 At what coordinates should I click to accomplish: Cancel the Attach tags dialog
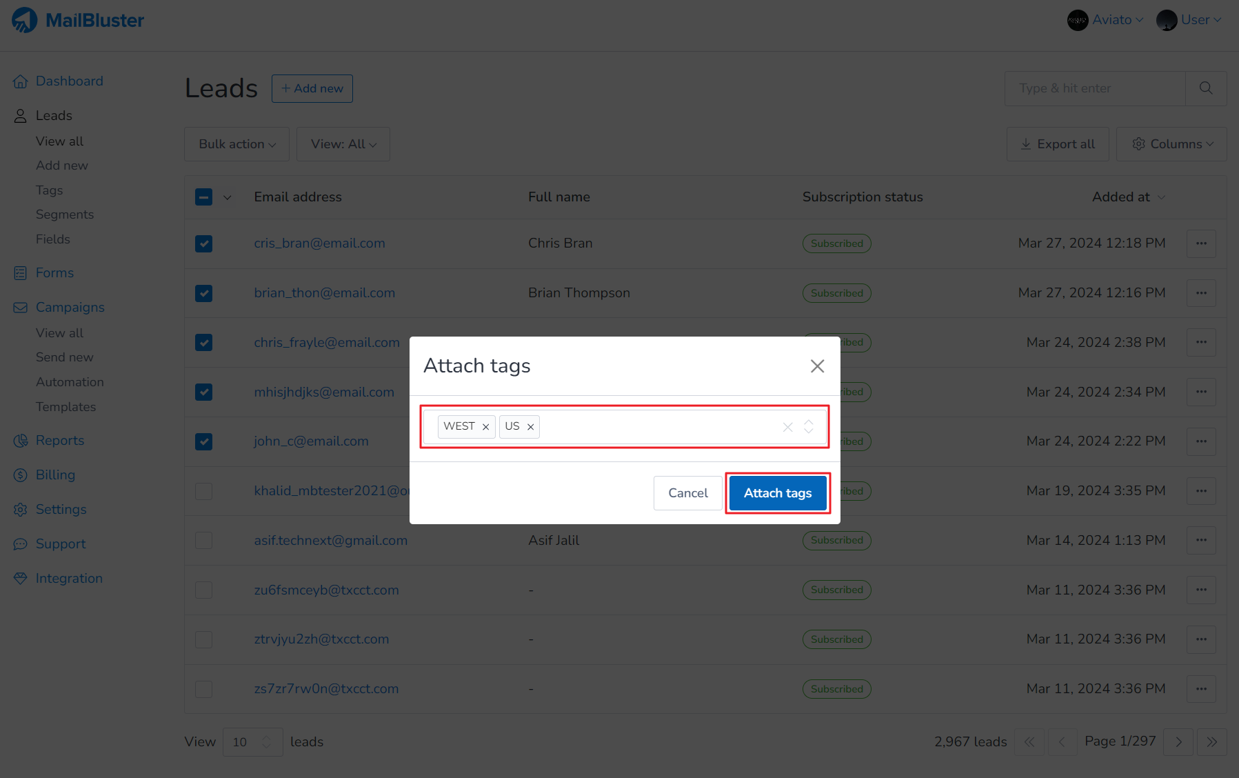(687, 493)
